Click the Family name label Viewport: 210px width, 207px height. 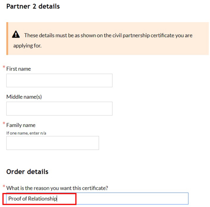pos(21,125)
